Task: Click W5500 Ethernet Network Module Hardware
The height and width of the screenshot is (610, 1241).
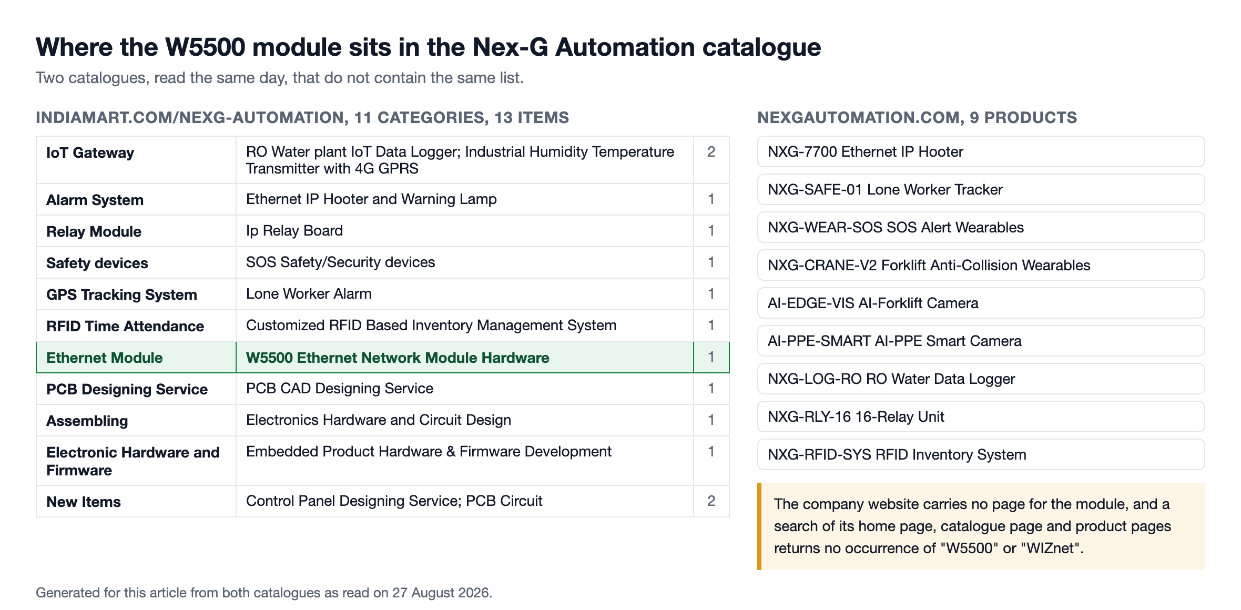Action: point(465,357)
